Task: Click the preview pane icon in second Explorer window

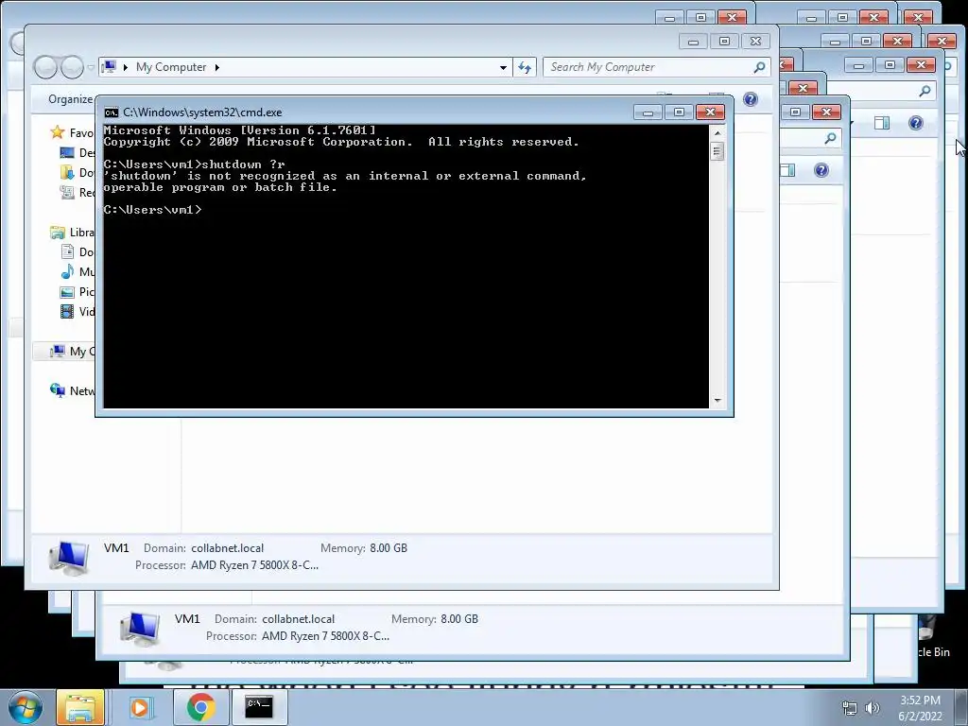Action: 787,170
